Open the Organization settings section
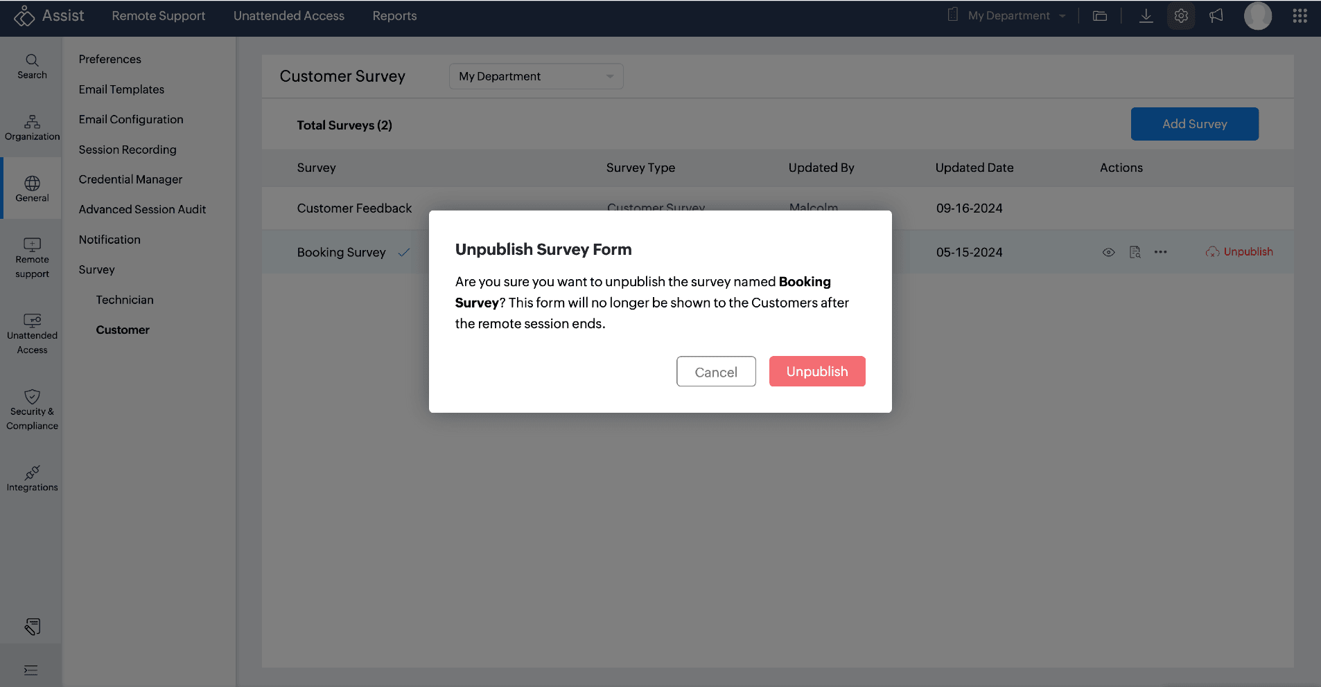The height and width of the screenshot is (687, 1321). click(32, 128)
